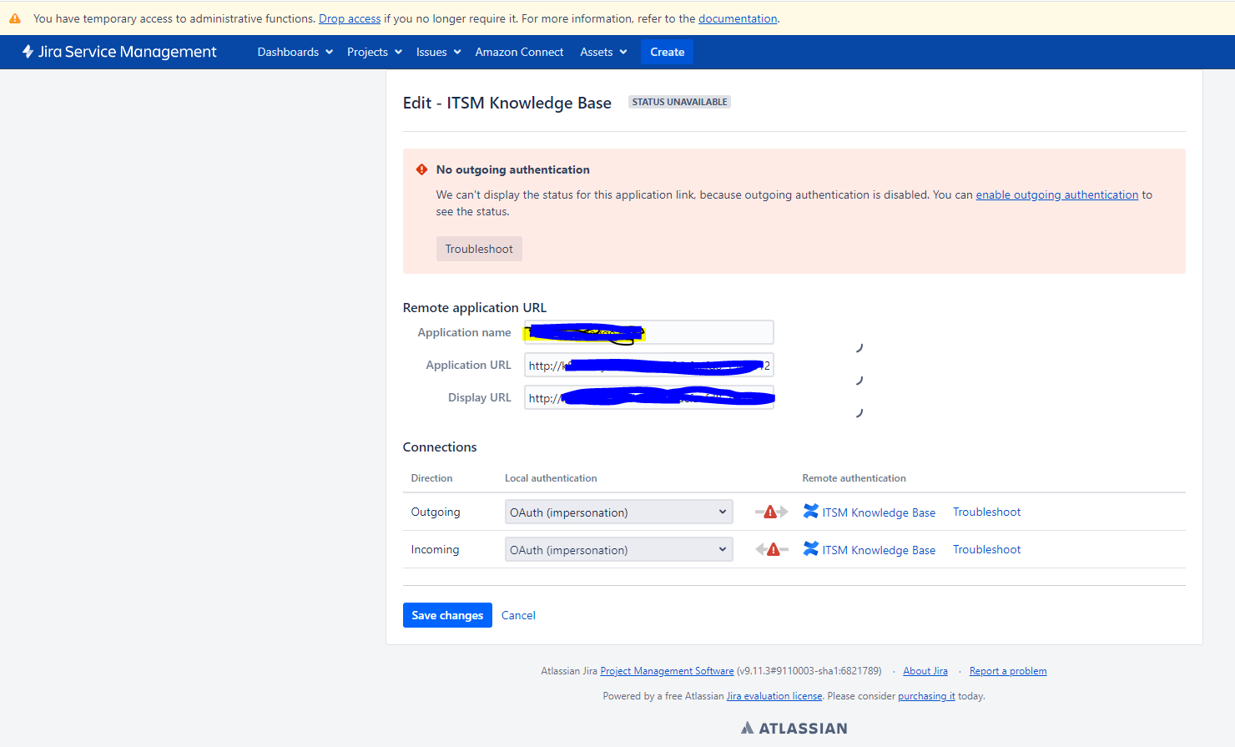Screen dimensions: 1235x747
Task: Open the Issues menu
Action: coord(438,52)
